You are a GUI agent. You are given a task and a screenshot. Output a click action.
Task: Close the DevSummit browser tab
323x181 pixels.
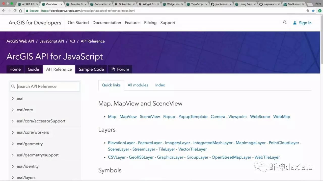[x=303, y=4]
